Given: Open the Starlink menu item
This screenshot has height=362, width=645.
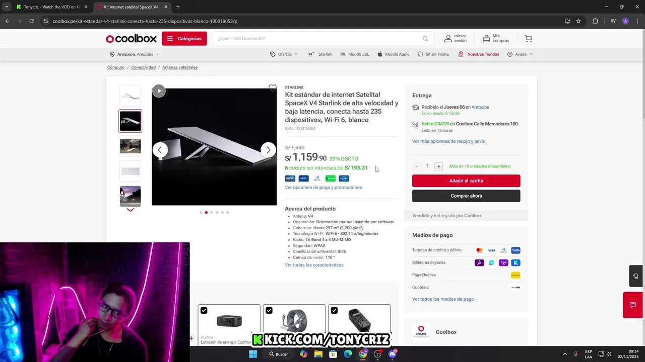Looking at the screenshot, I should pos(320,54).
